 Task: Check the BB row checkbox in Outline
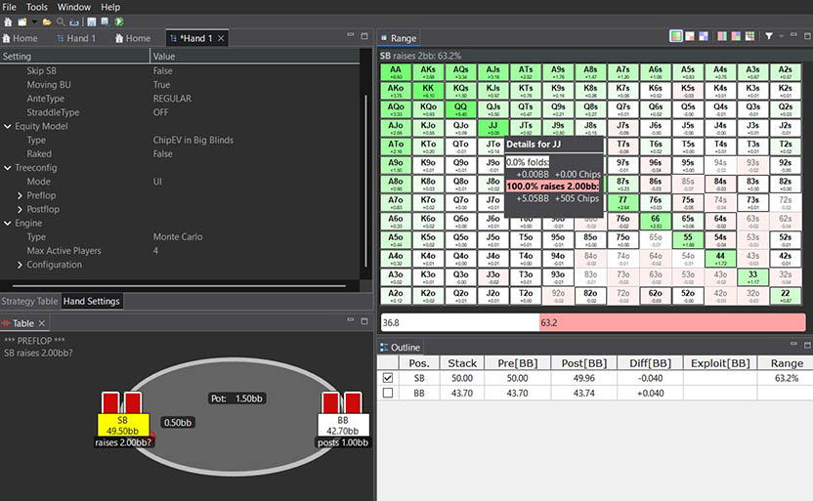[387, 393]
